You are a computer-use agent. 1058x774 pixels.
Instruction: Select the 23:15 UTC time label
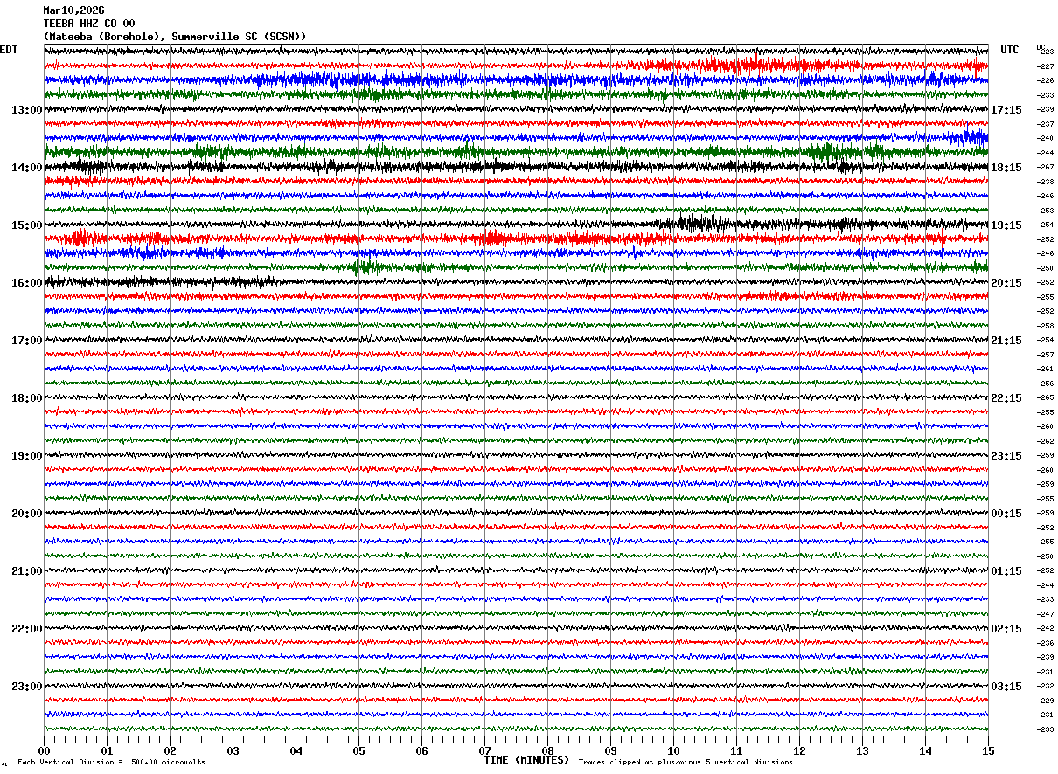pyautogui.click(x=1007, y=456)
